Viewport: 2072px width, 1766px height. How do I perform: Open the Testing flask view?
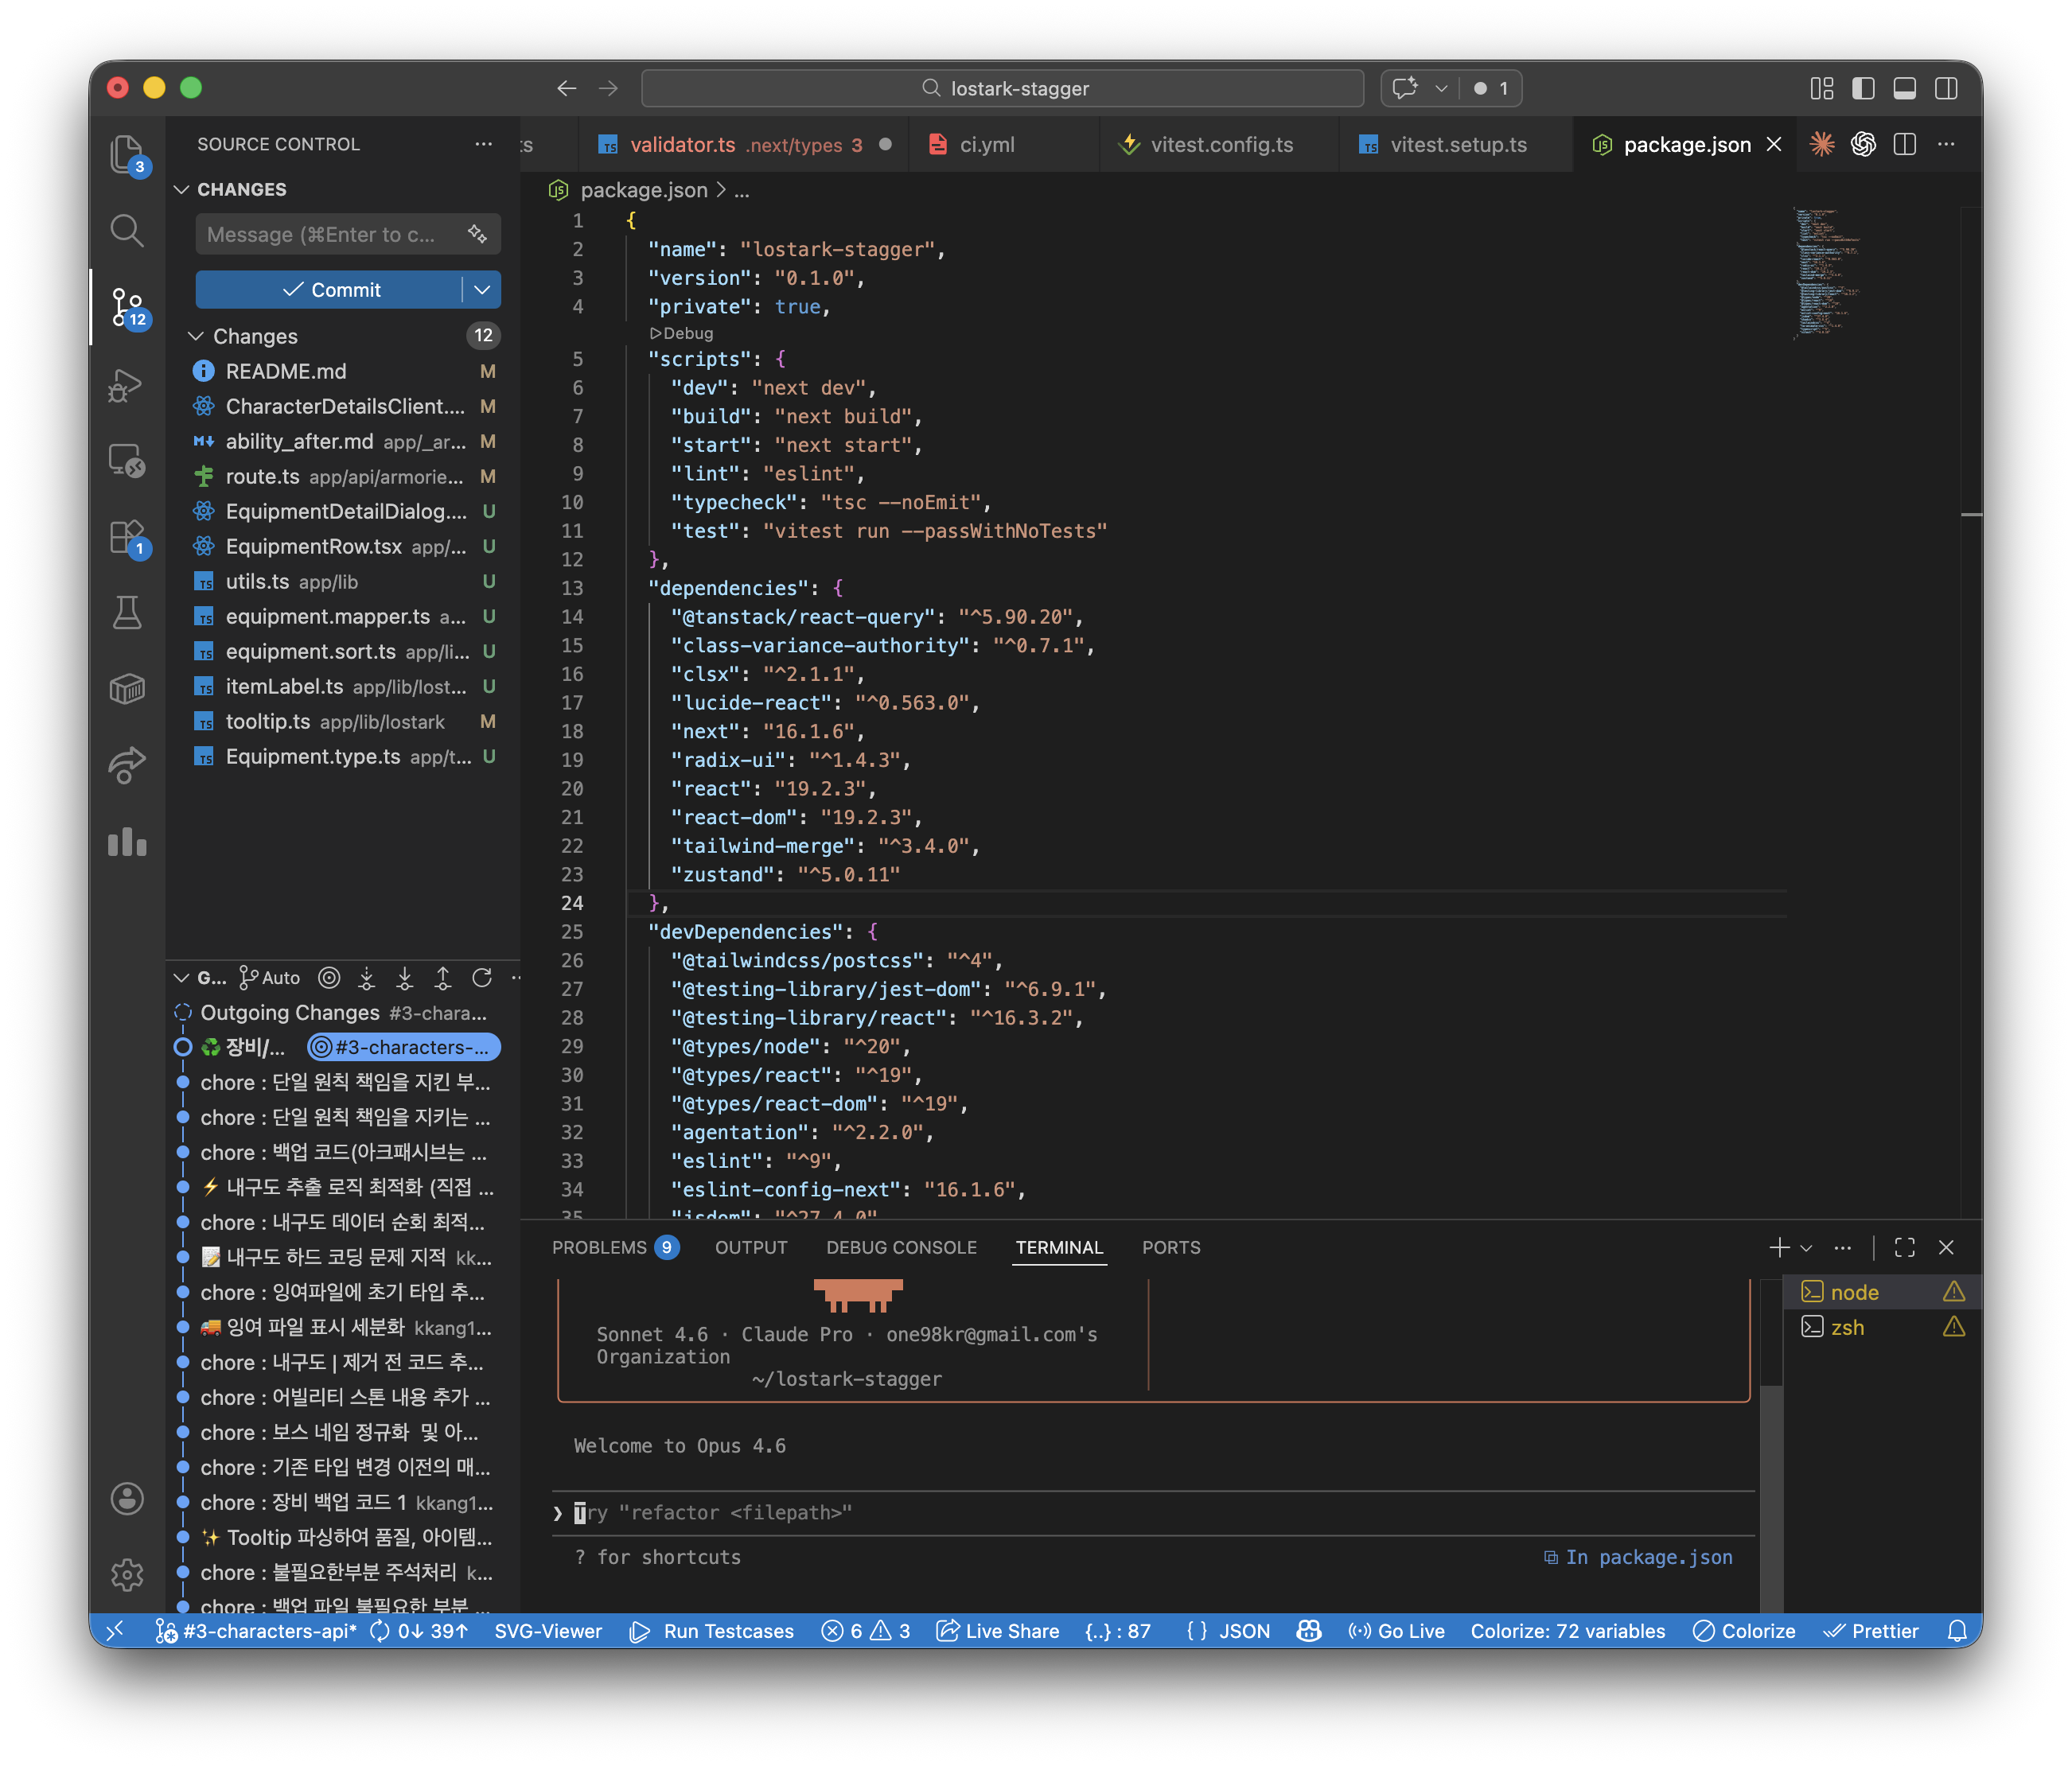click(127, 613)
